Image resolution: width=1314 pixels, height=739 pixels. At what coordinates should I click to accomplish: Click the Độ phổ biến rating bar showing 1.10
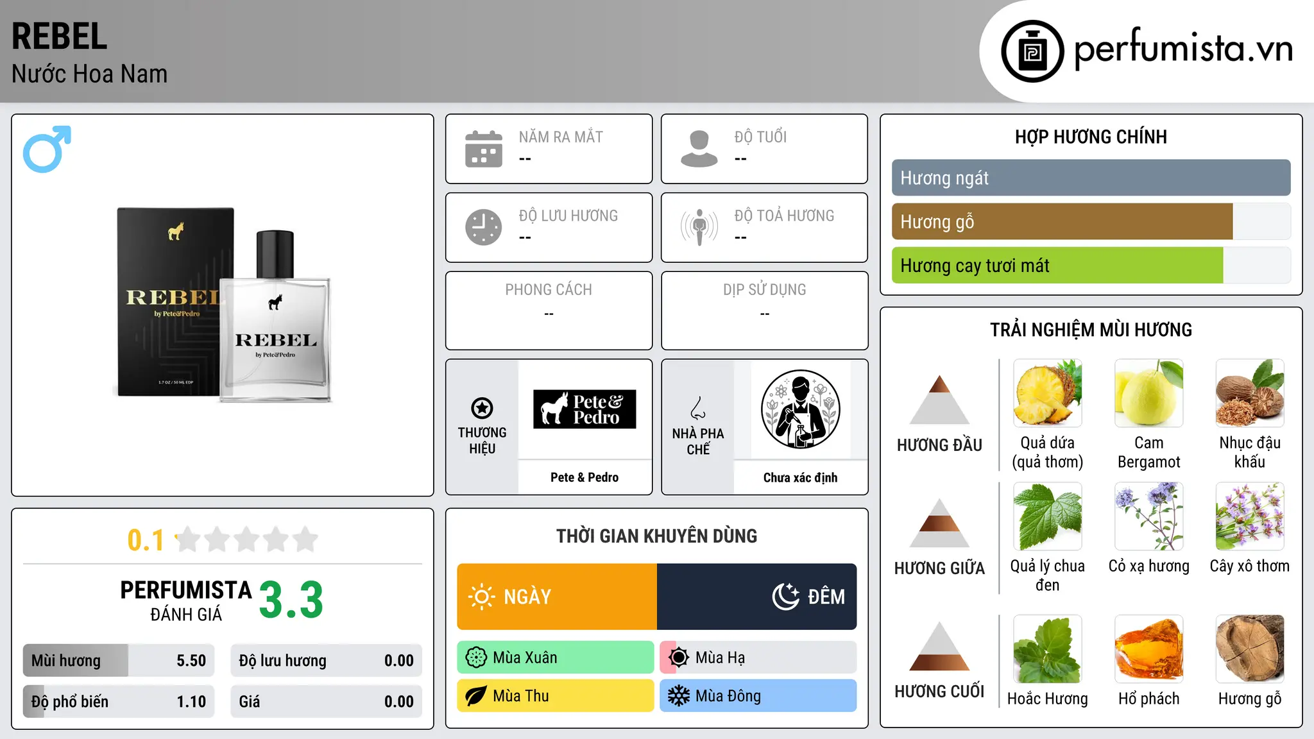tap(119, 702)
